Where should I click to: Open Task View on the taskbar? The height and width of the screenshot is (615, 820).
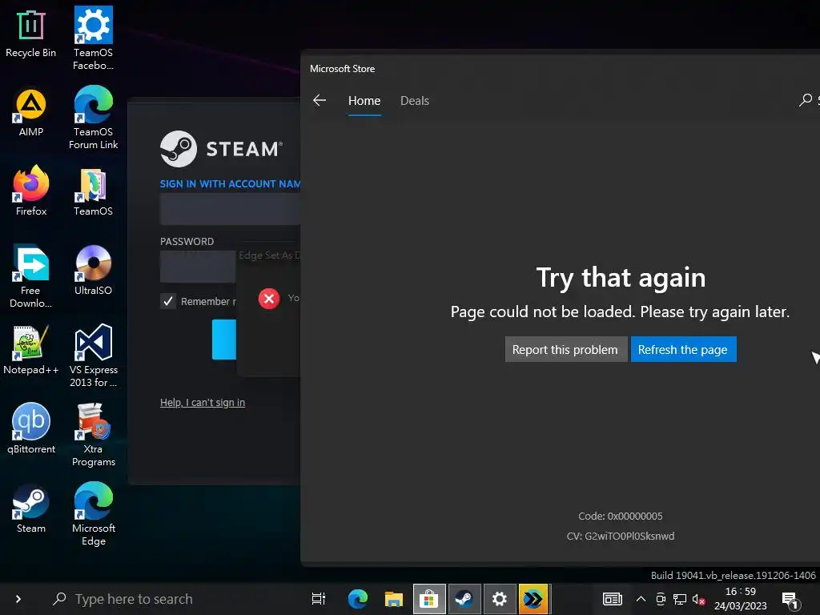[319, 599]
